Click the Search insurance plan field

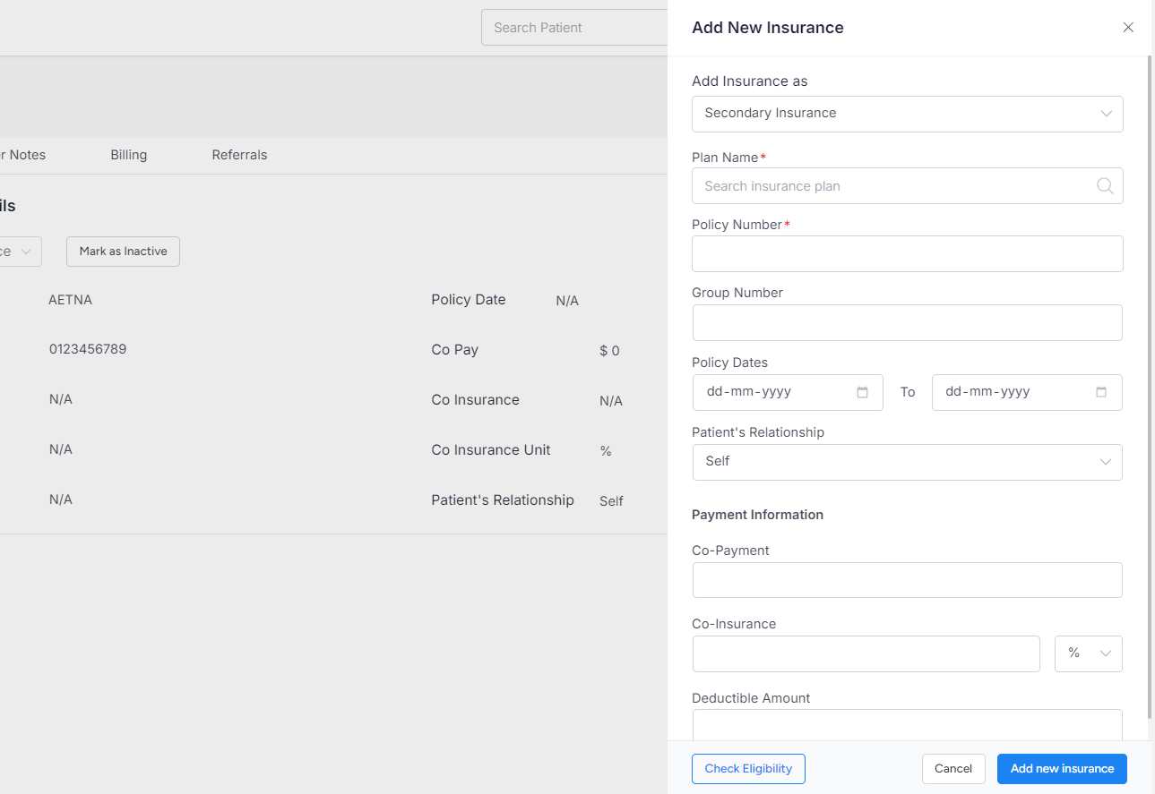(892, 186)
